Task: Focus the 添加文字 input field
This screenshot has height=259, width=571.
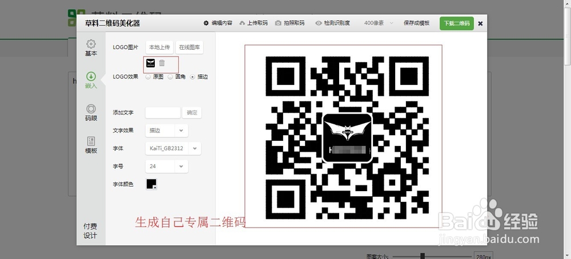Action: coord(163,113)
